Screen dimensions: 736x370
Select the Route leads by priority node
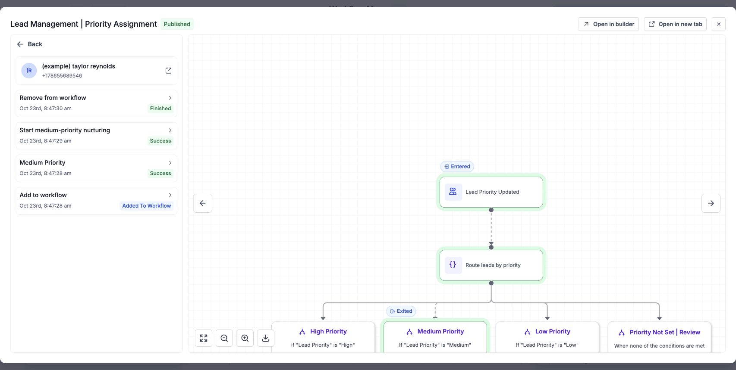click(x=491, y=265)
